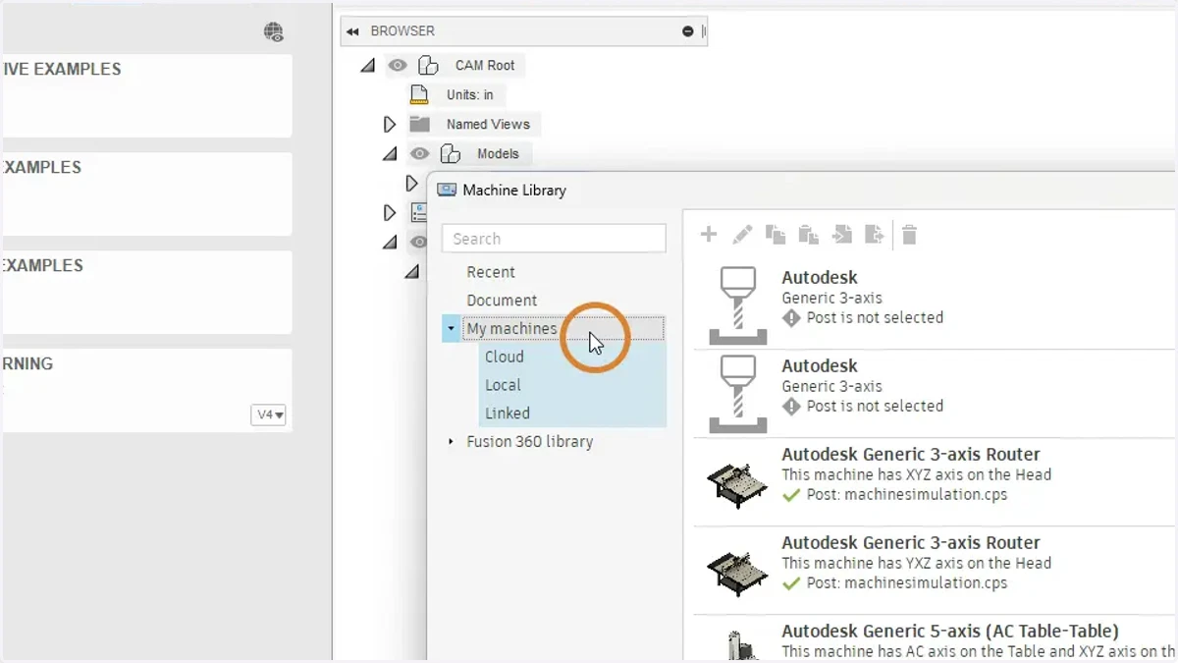1178x663 pixels.
Task: Collapse the Browser panel with the double arrows
Action: 353,31
